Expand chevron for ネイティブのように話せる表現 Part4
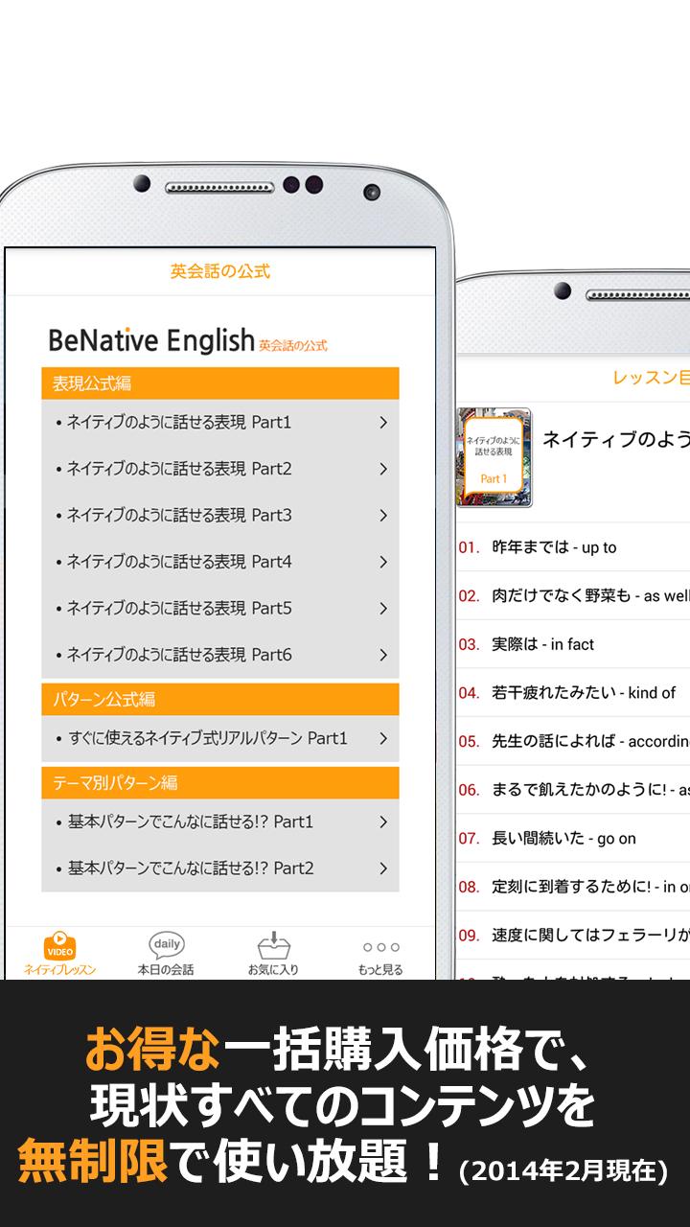Image resolution: width=690 pixels, height=1227 pixels. coord(383,562)
